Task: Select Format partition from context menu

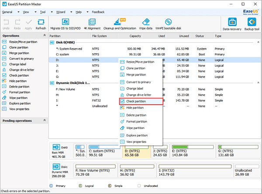Action: tap(140, 122)
